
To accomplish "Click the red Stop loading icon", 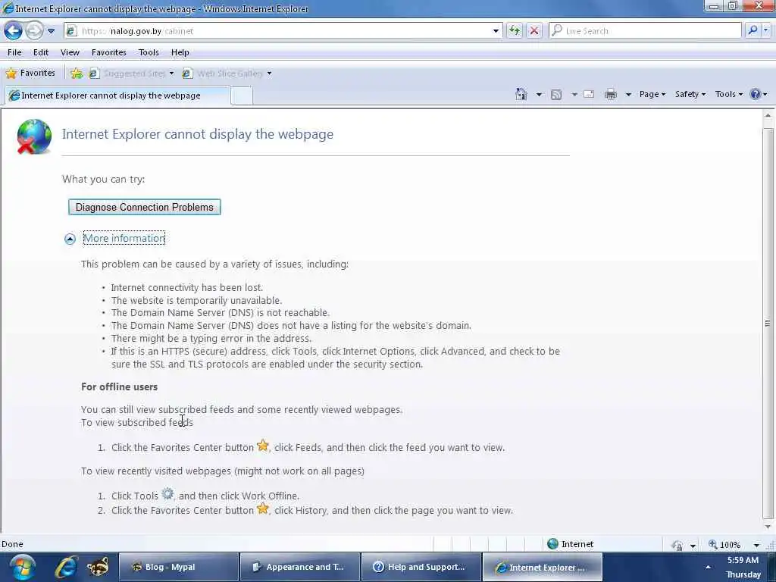I will (x=534, y=30).
